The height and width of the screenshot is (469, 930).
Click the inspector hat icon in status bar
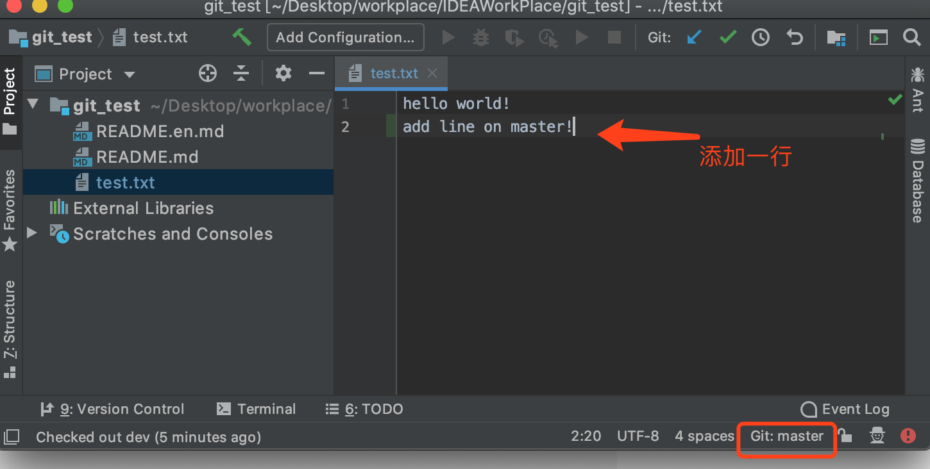click(877, 436)
